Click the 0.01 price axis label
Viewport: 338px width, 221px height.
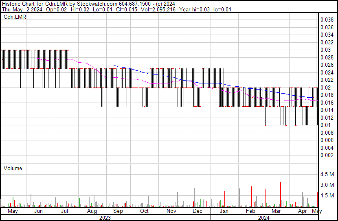pos(326,125)
